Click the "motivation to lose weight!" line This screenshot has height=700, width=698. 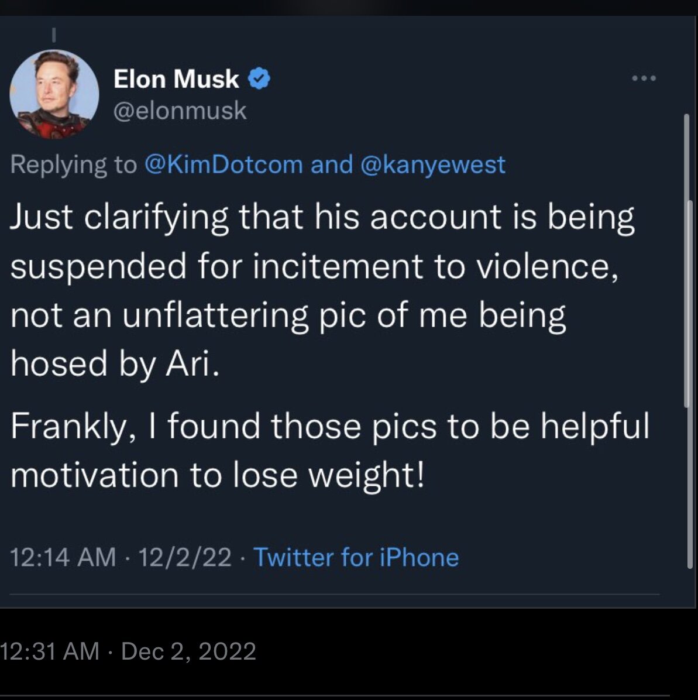point(217,475)
